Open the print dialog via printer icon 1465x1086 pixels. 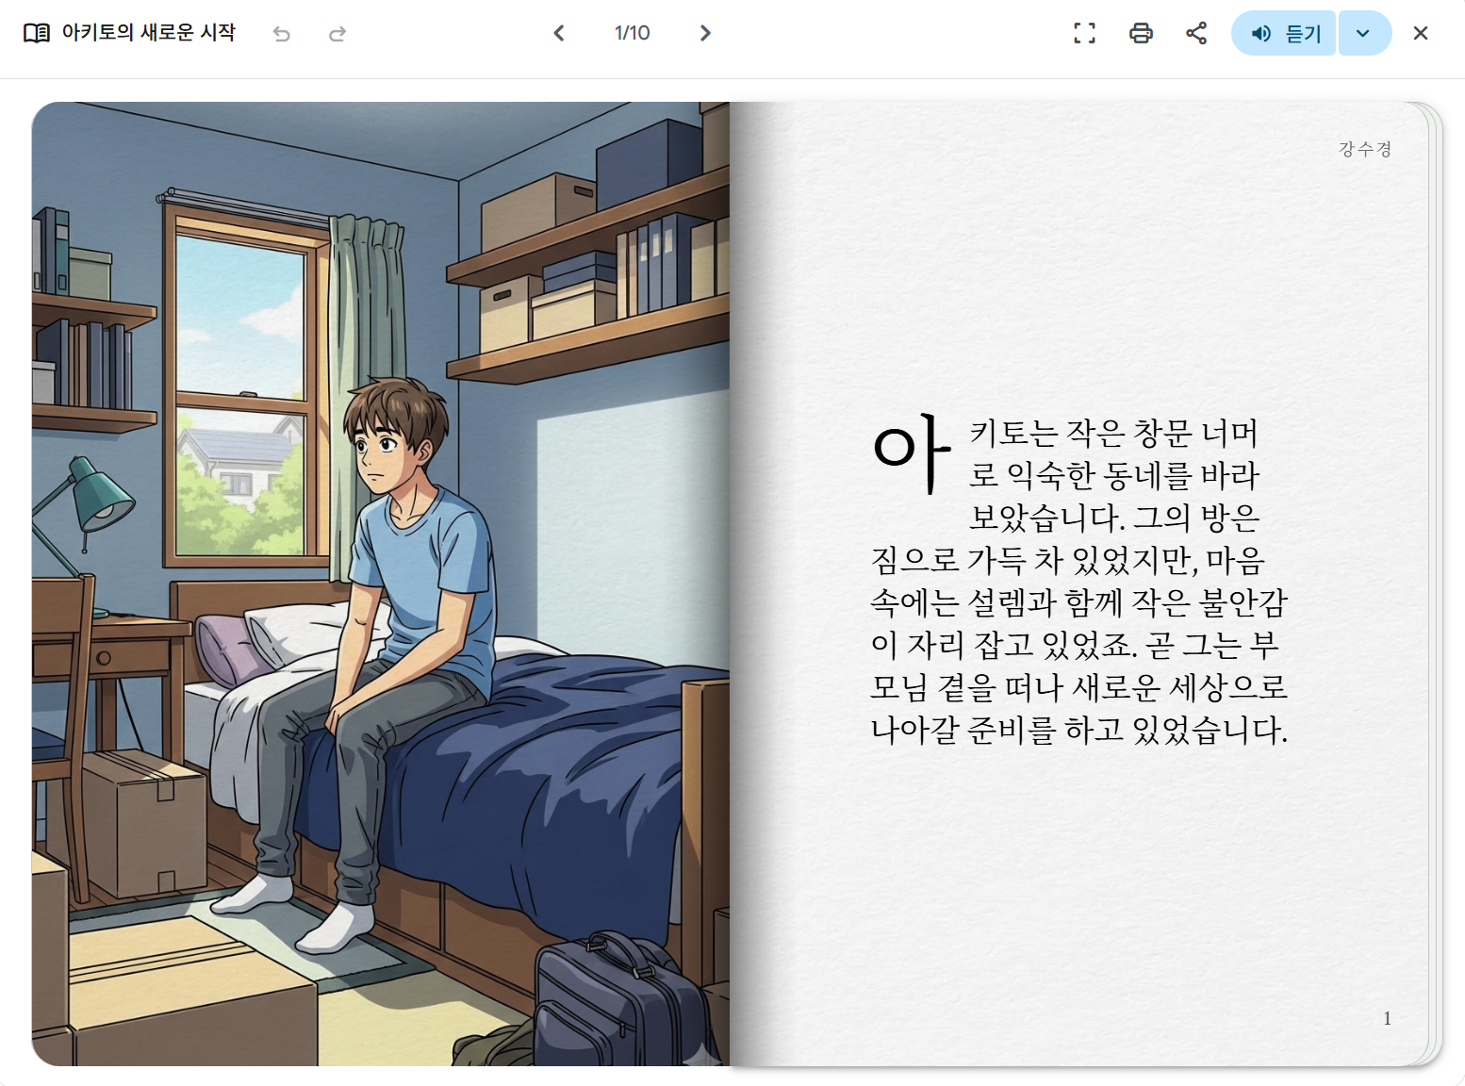pos(1141,32)
